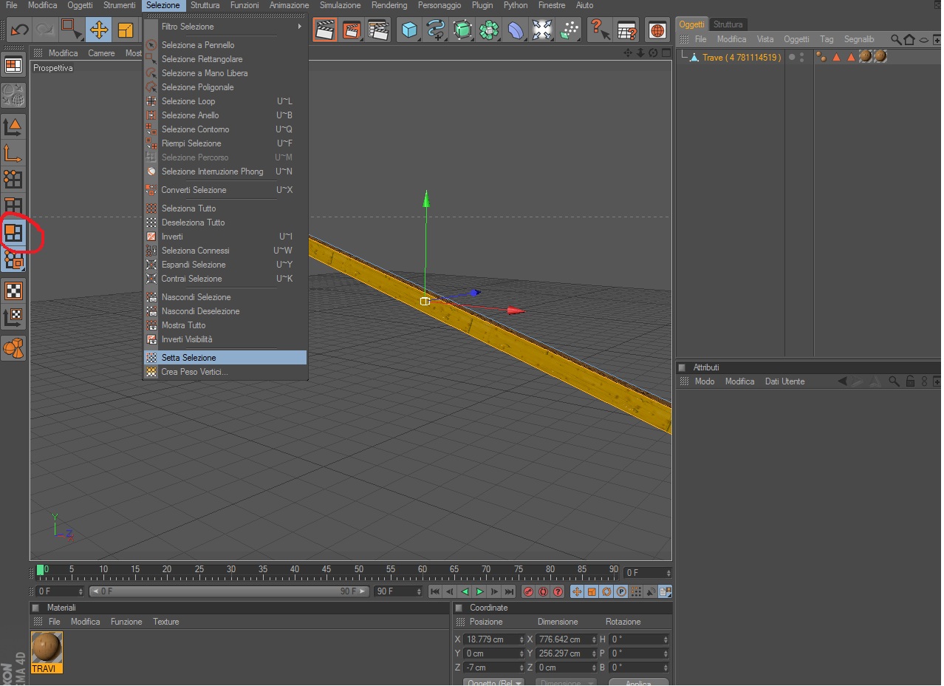Add a HyperNURBS generator object
The width and height of the screenshot is (944, 686).
pos(462,30)
